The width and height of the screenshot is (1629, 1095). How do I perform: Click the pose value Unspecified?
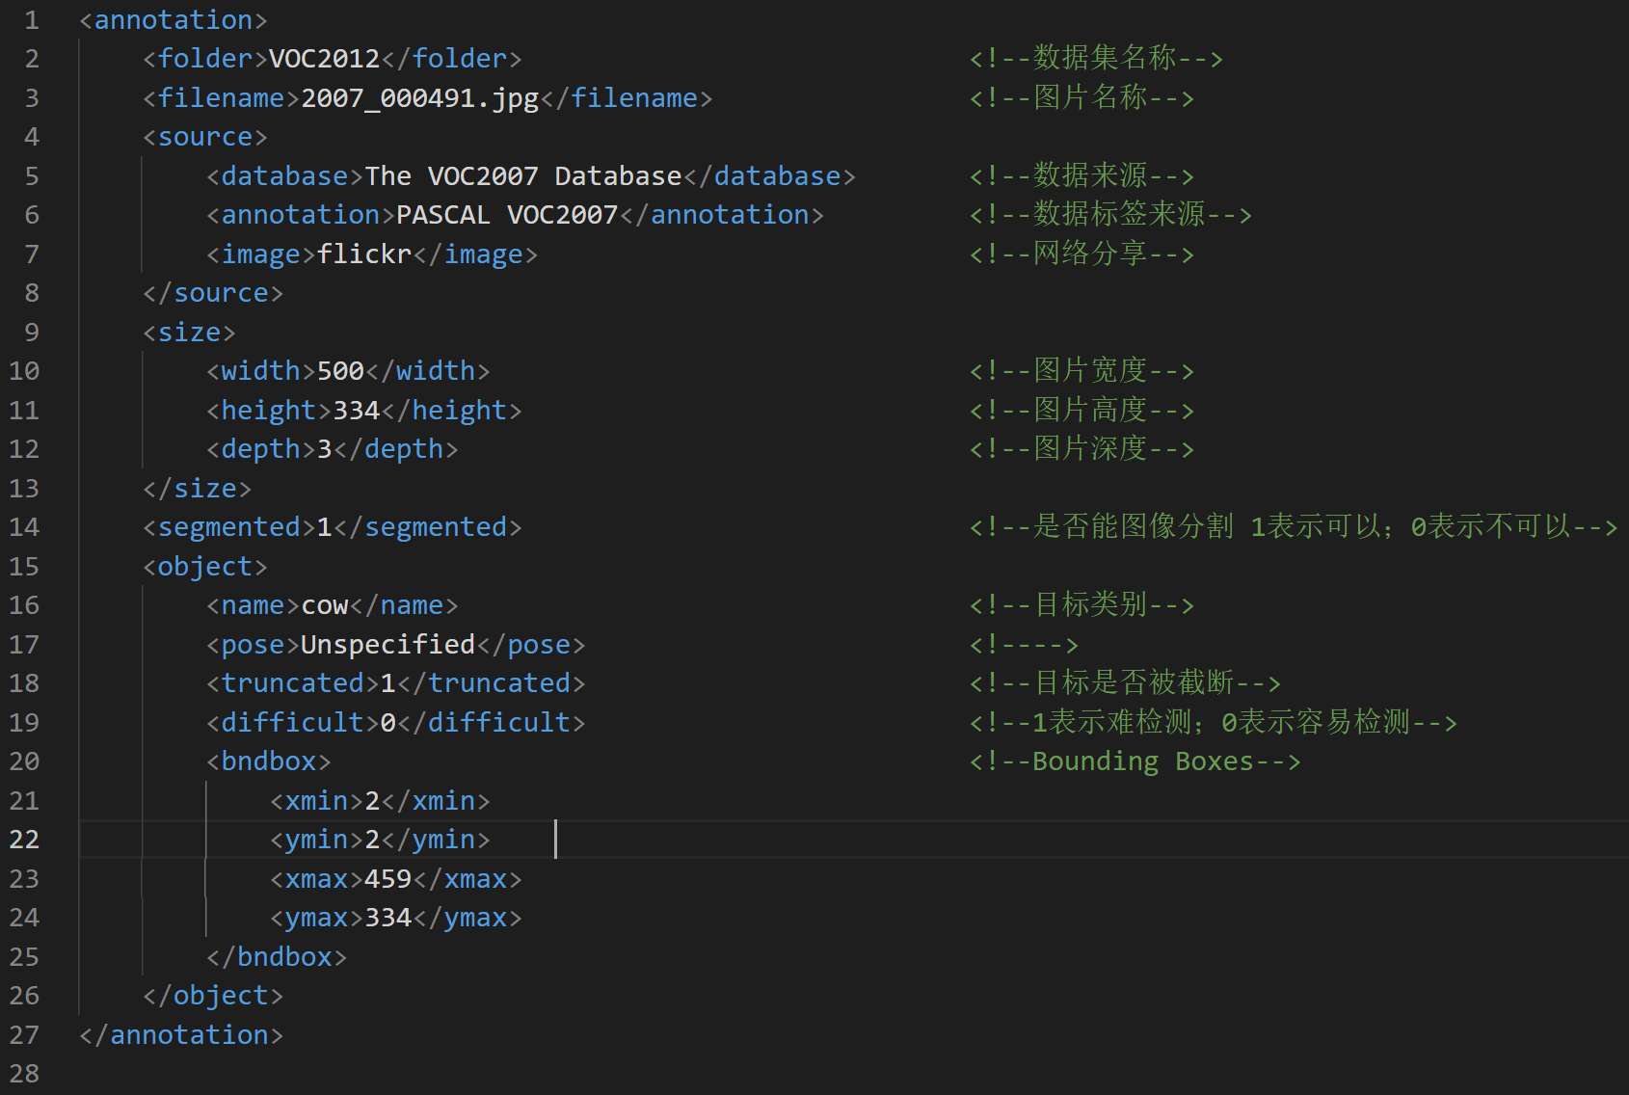click(386, 644)
